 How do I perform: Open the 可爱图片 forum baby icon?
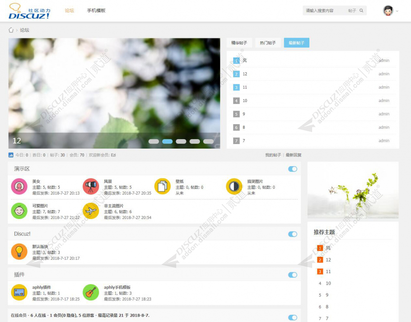19,210
